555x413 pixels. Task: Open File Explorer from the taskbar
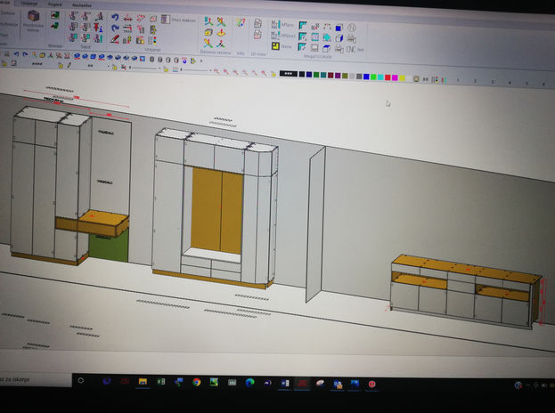(143, 382)
